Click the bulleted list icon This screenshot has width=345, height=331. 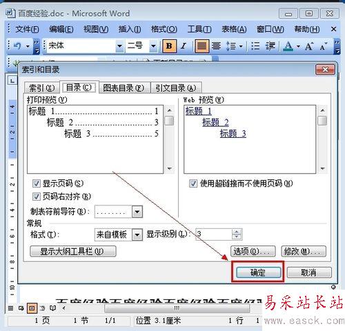pyautogui.click(x=255, y=46)
